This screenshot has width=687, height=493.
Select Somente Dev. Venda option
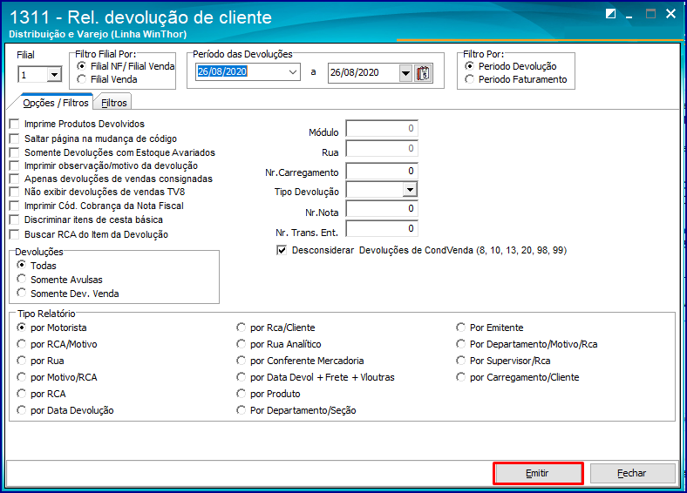click(21, 293)
